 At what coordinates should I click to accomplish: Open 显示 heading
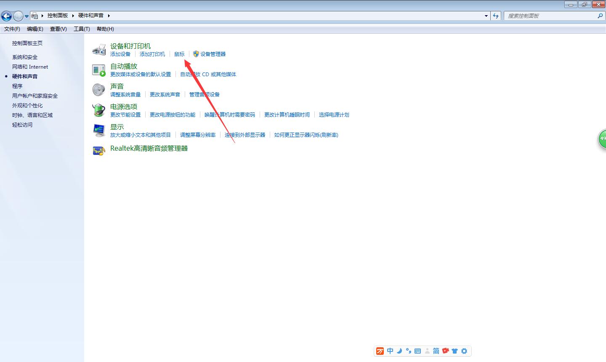[x=117, y=127]
